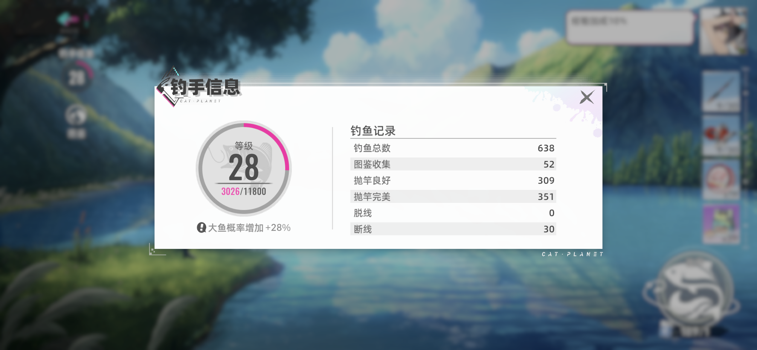This screenshot has height=350, width=757.
Task: Select the purple-background item slot
Action: (x=721, y=224)
